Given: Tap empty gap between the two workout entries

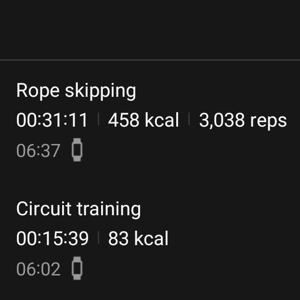Looking at the screenshot, I should (150, 179).
